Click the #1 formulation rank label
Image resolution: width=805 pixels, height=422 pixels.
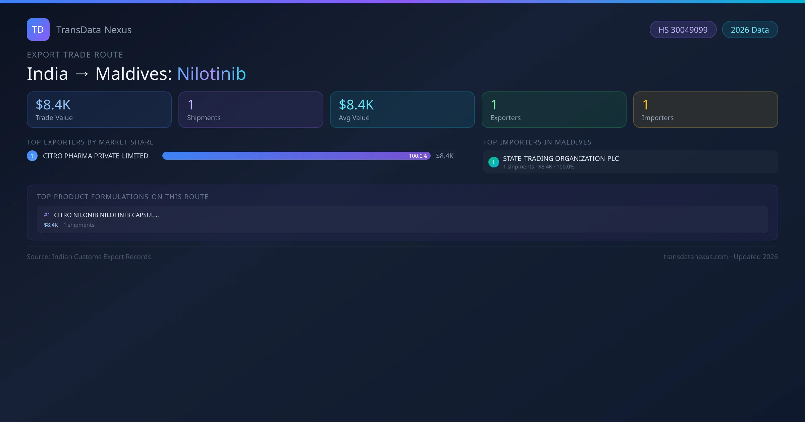47,215
